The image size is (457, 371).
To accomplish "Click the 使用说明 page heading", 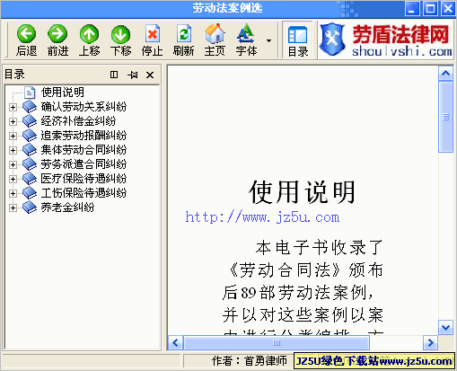I will pos(303,192).
